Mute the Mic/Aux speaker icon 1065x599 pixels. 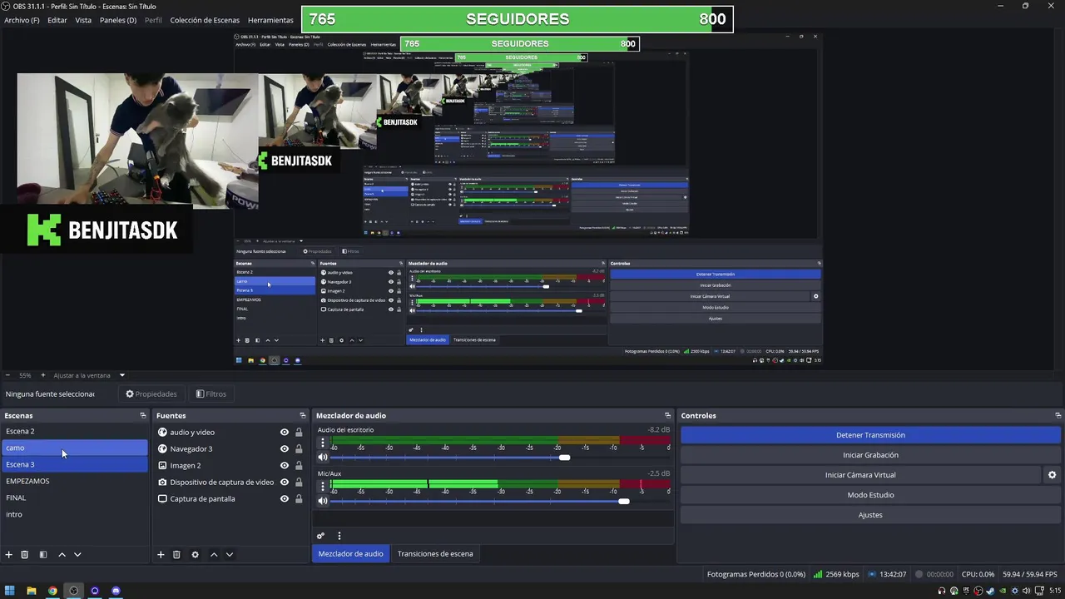click(x=323, y=501)
